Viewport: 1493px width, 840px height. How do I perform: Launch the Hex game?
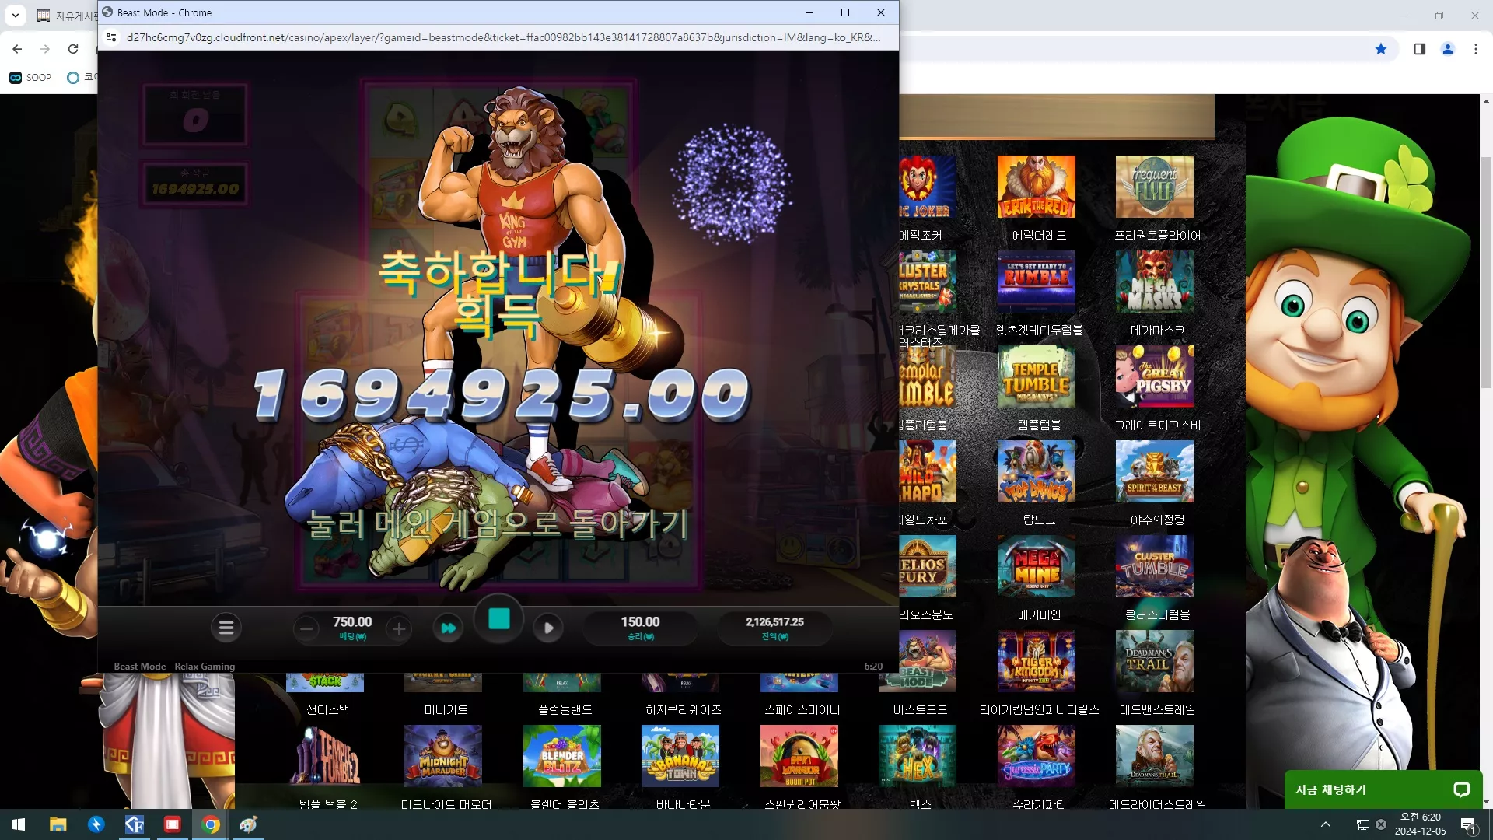click(x=918, y=756)
